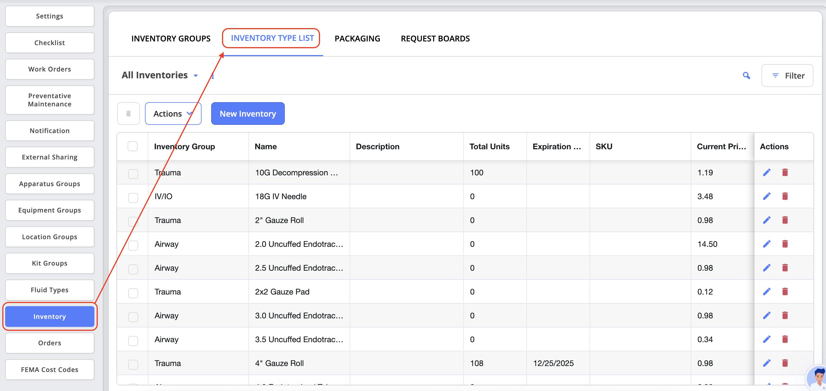Click the grey bulk delete trash button
This screenshot has height=391, width=826.
(x=128, y=113)
